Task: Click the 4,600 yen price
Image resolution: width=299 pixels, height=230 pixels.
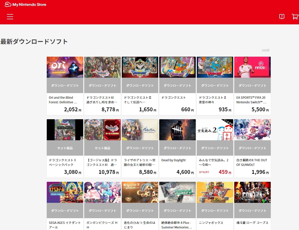Action: (x=185, y=172)
